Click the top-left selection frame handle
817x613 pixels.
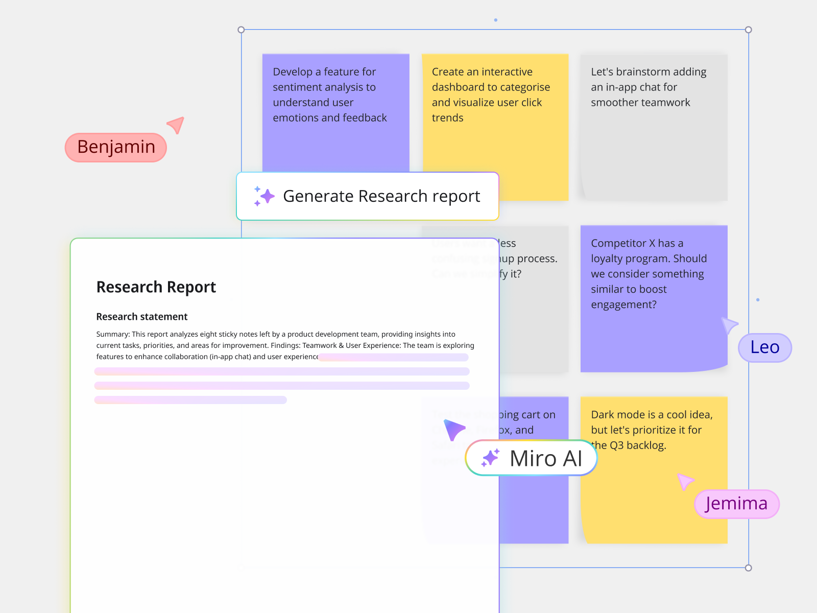(242, 30)
